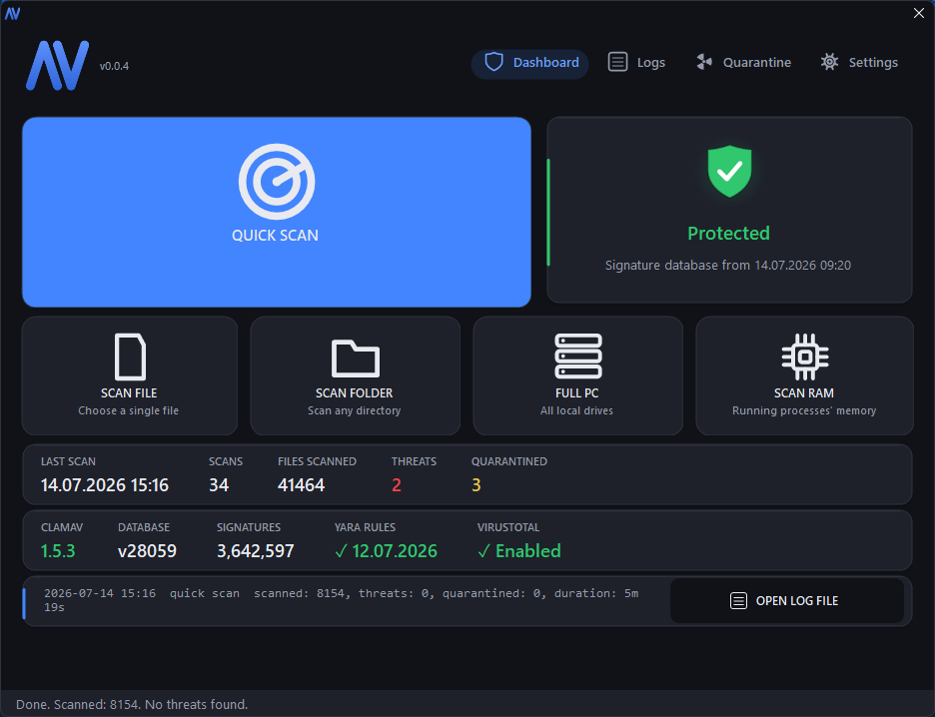Click the large AV logo

click(57, 66)
